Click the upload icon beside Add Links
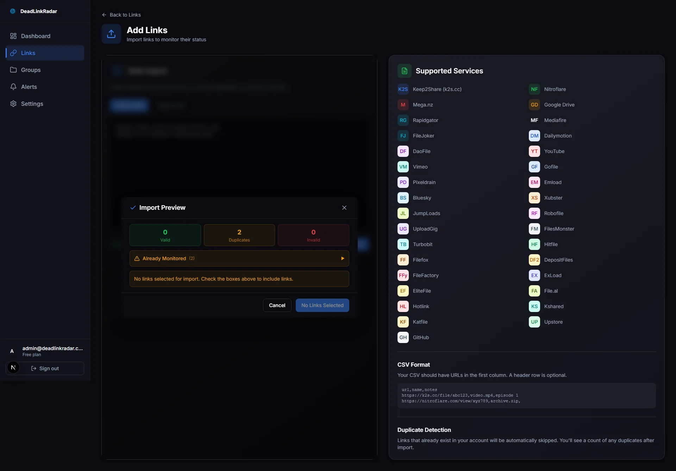This screenshot has height=471, width=676. point(111,34)
